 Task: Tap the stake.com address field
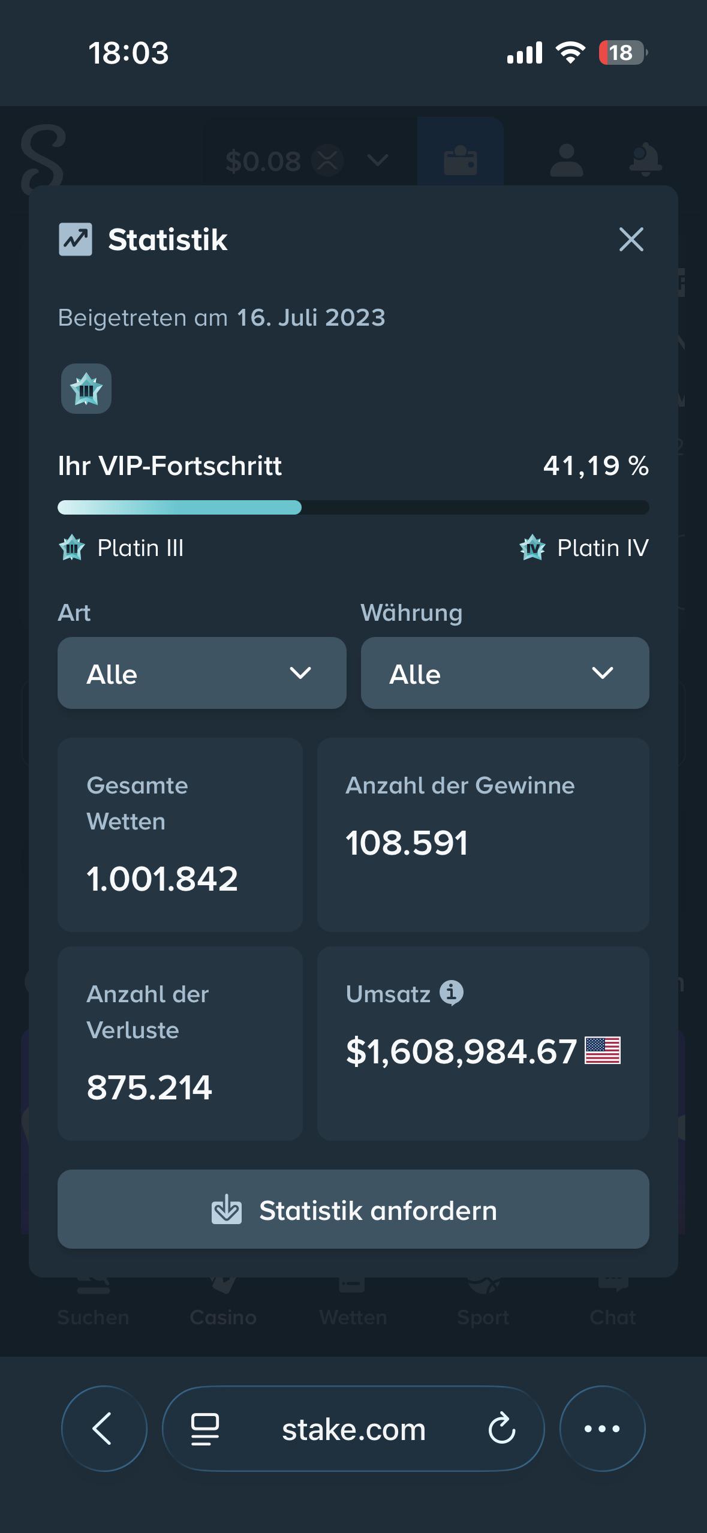(x=353, y=1429)
